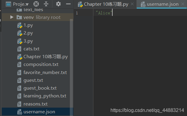The height and width of the screenshot is (116, 187).
Task: Click the file icon beside reasons.txt
Action: 19,104
